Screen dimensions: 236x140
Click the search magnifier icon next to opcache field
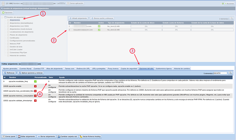click(231, 73)
